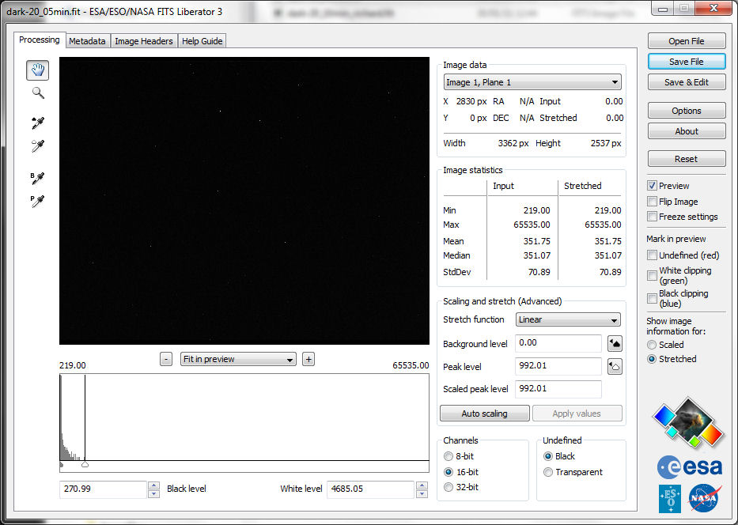Toggle the Preview checkbox
The image size is (738, 525).
(652, 186)
